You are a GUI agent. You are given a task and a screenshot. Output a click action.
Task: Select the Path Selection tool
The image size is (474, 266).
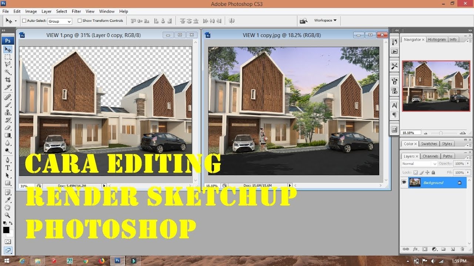(8, 175)
